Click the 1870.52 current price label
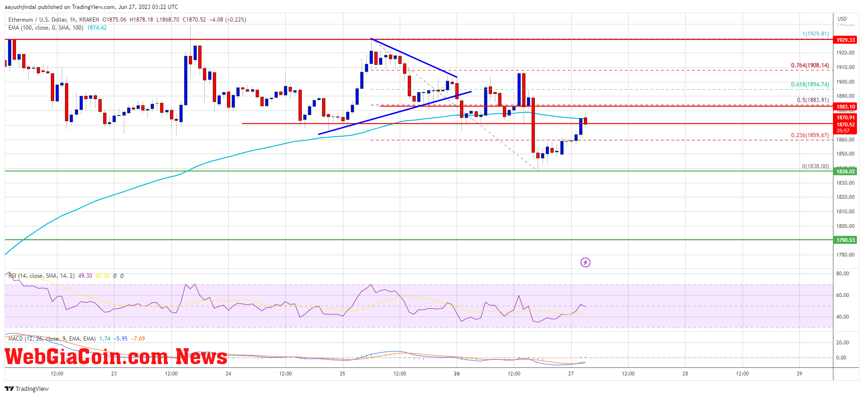The height and width of the screenshot is (397, 864). [846, 125]
